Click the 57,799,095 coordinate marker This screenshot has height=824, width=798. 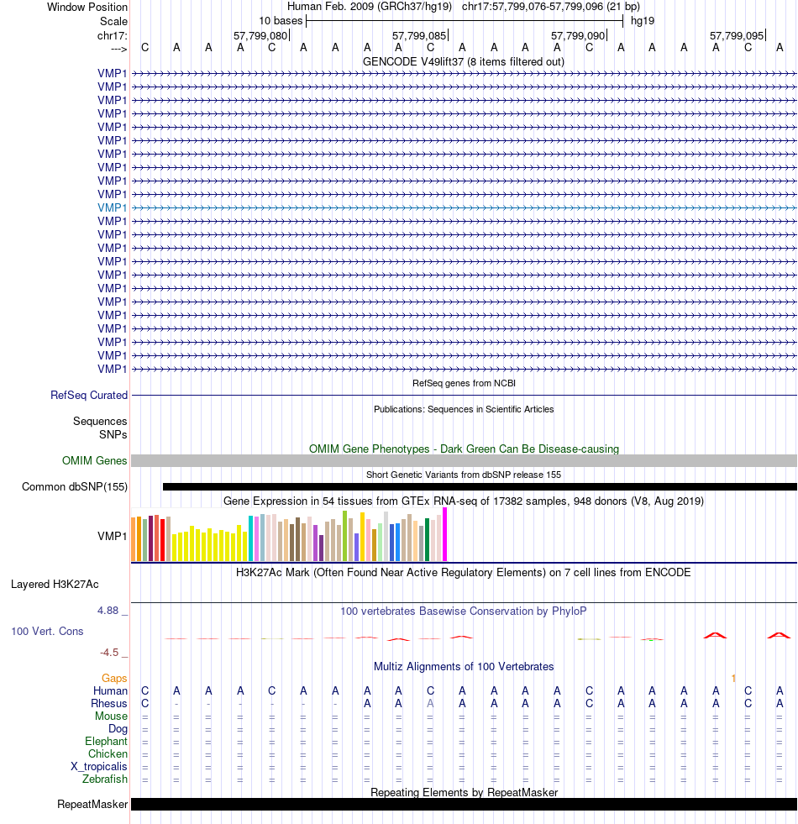click(737, 36)
